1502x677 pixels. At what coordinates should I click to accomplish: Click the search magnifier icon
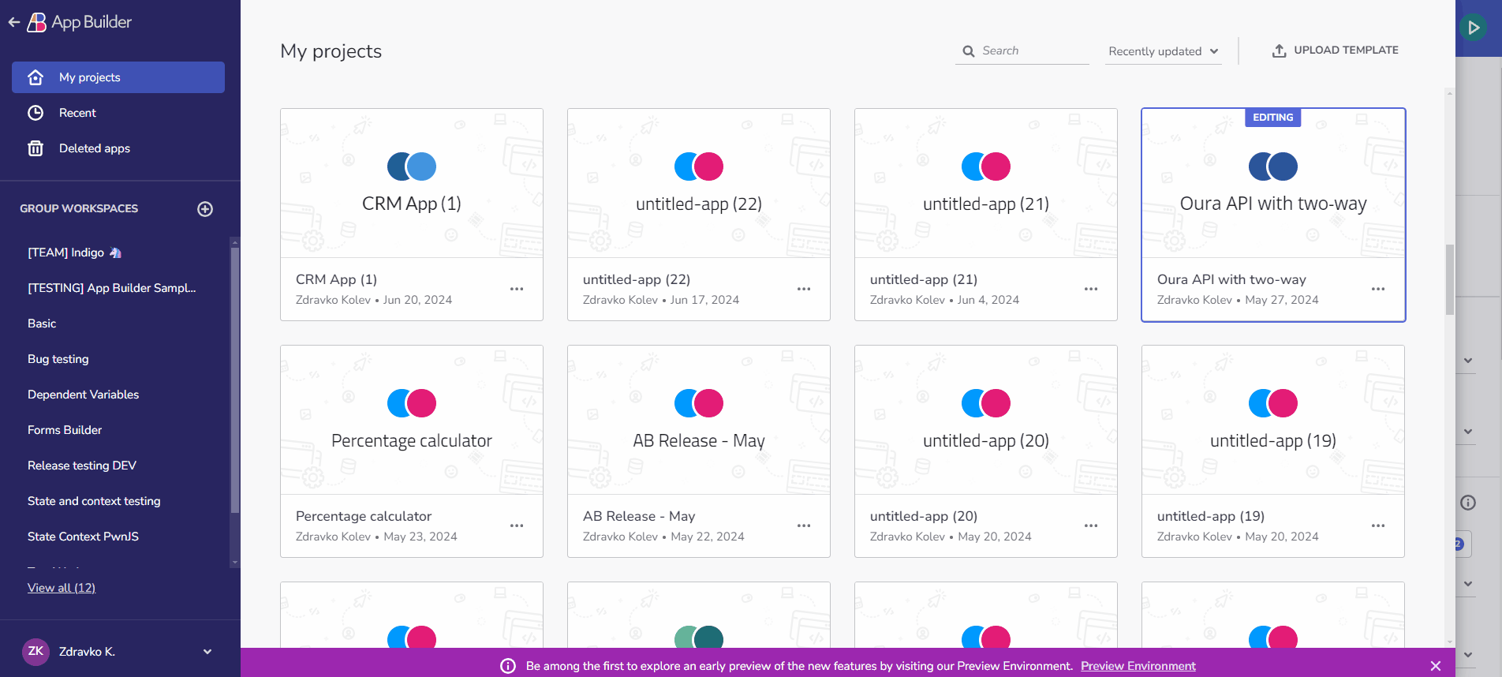click(969, 51)
